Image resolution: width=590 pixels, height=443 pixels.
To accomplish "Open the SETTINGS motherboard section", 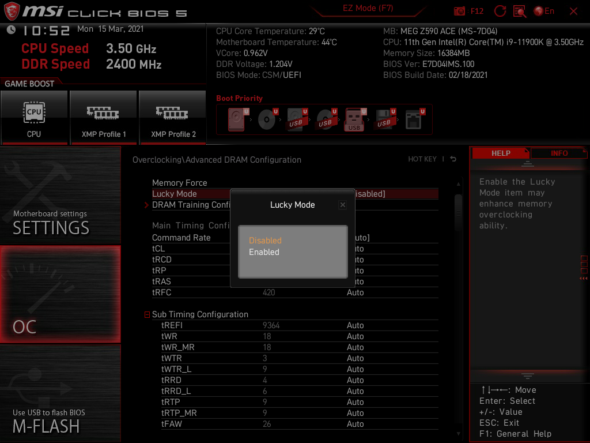I will [x=60, y=195].
